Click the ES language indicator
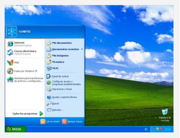The width and height of the screenshot is (180, 138). (x=146, y=129)
